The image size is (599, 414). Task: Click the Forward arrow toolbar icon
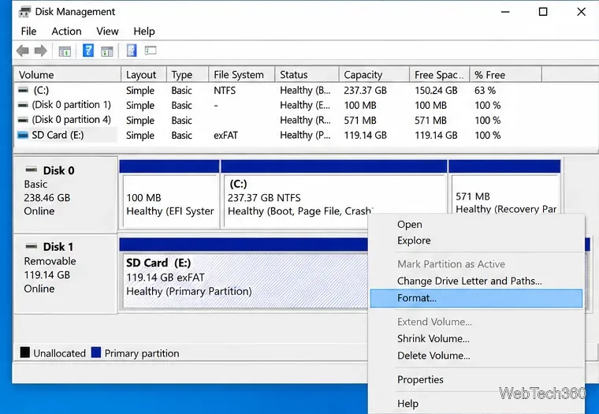(40, 50)
